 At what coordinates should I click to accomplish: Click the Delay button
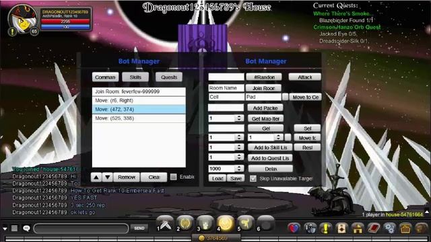(x=271, y=169)
